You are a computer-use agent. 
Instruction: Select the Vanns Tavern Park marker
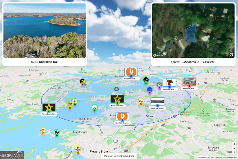tap(49, 107)
